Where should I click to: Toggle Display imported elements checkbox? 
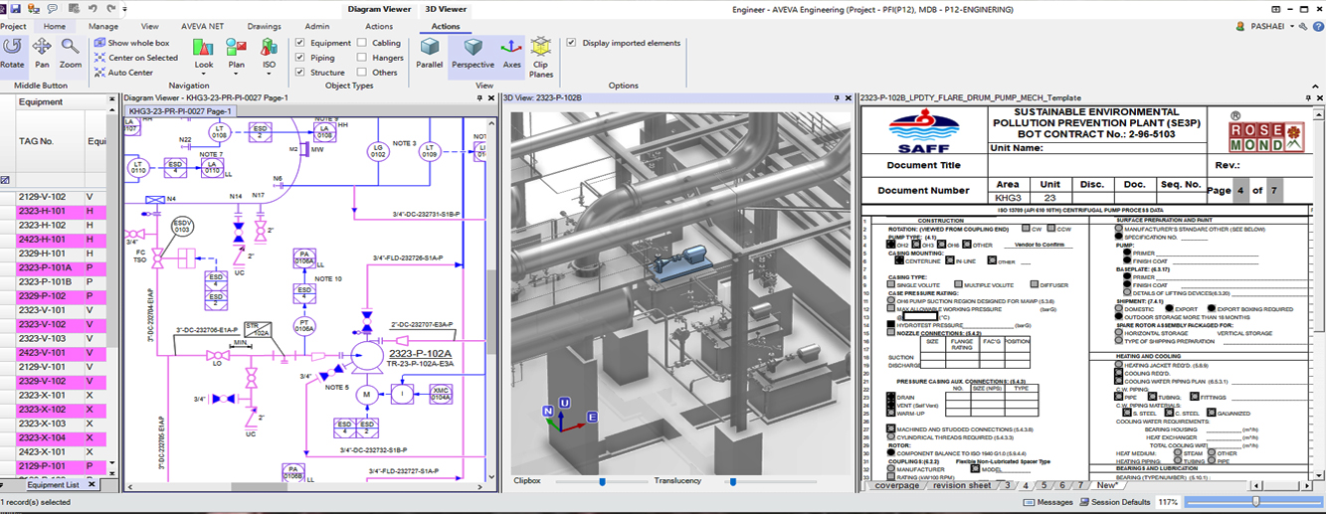(x=571, y=43)
